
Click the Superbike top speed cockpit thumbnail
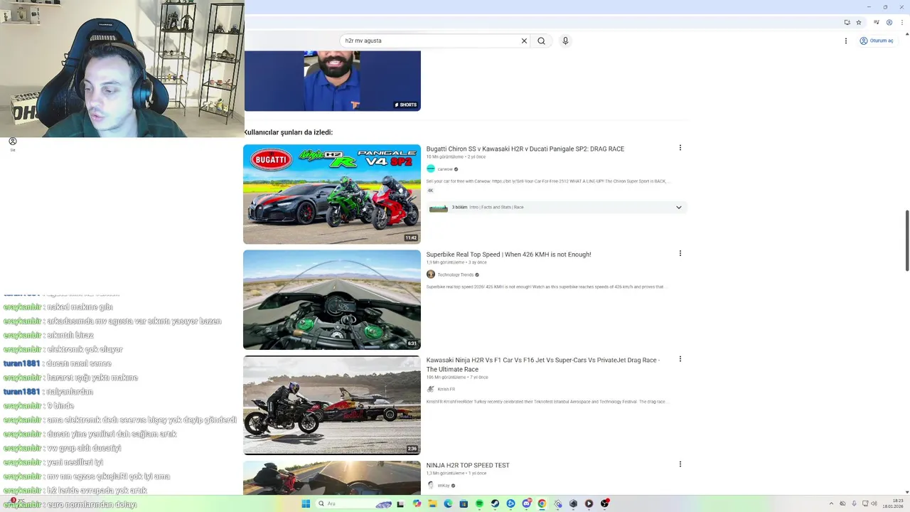click(332, 299)
